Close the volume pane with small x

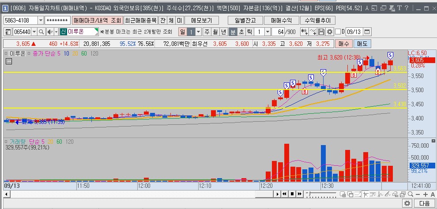[433, 141]
